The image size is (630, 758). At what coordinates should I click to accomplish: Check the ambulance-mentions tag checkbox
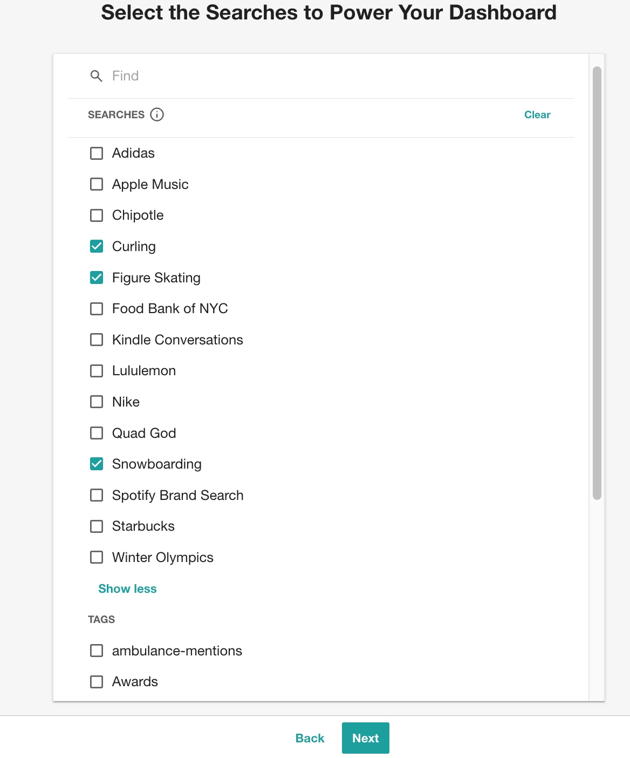(x=97, y=651)
